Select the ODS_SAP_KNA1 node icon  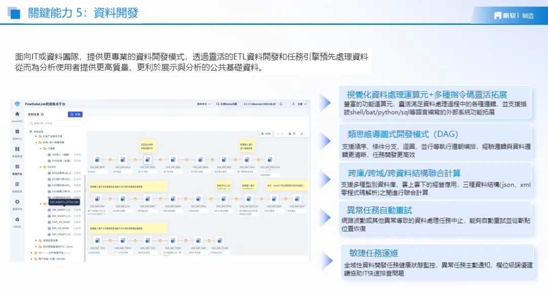click(x=97, y=199)
